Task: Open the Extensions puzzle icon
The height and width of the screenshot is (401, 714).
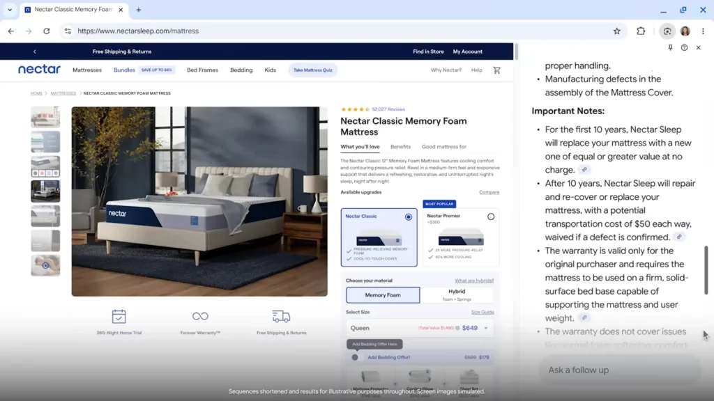Action: [x=641, y=31]
